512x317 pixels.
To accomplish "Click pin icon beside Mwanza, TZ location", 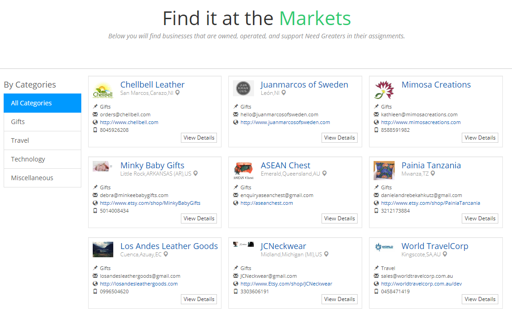I will point(433,173).
